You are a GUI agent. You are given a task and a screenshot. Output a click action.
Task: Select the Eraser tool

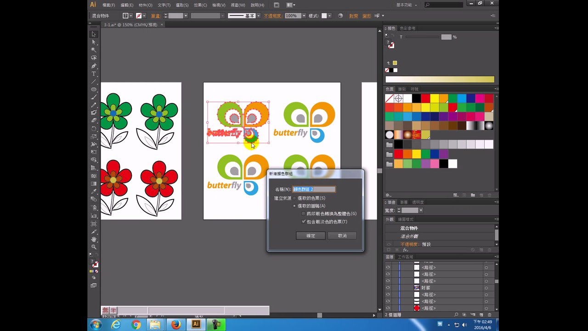point(94,120)
